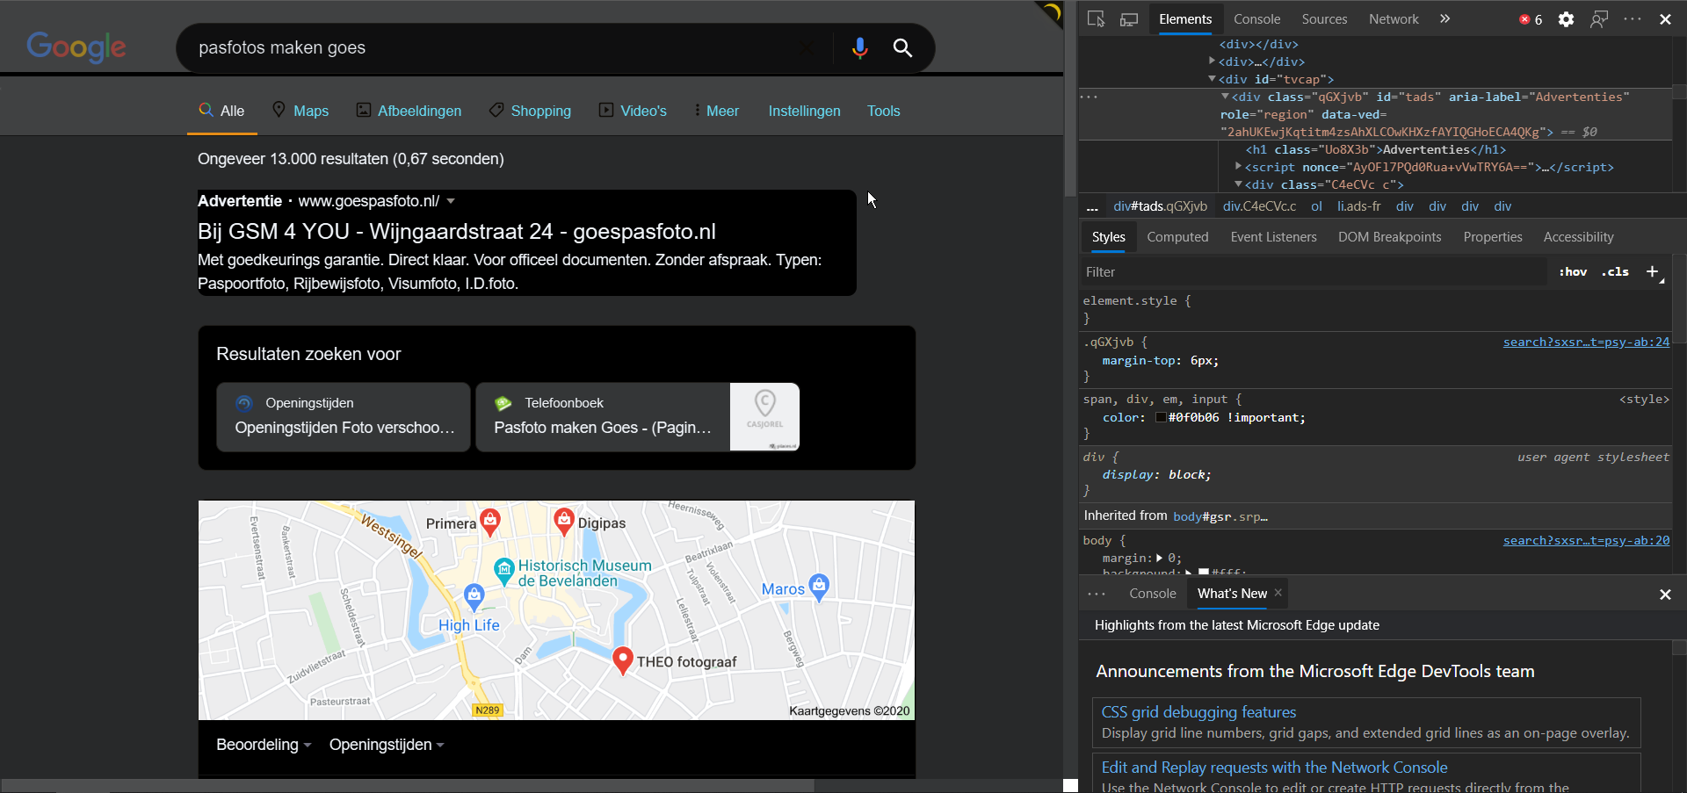The width and height of the screenshot is (1687, 793).
Task: Click the Primera map pin
Action: tap(490, 522)
